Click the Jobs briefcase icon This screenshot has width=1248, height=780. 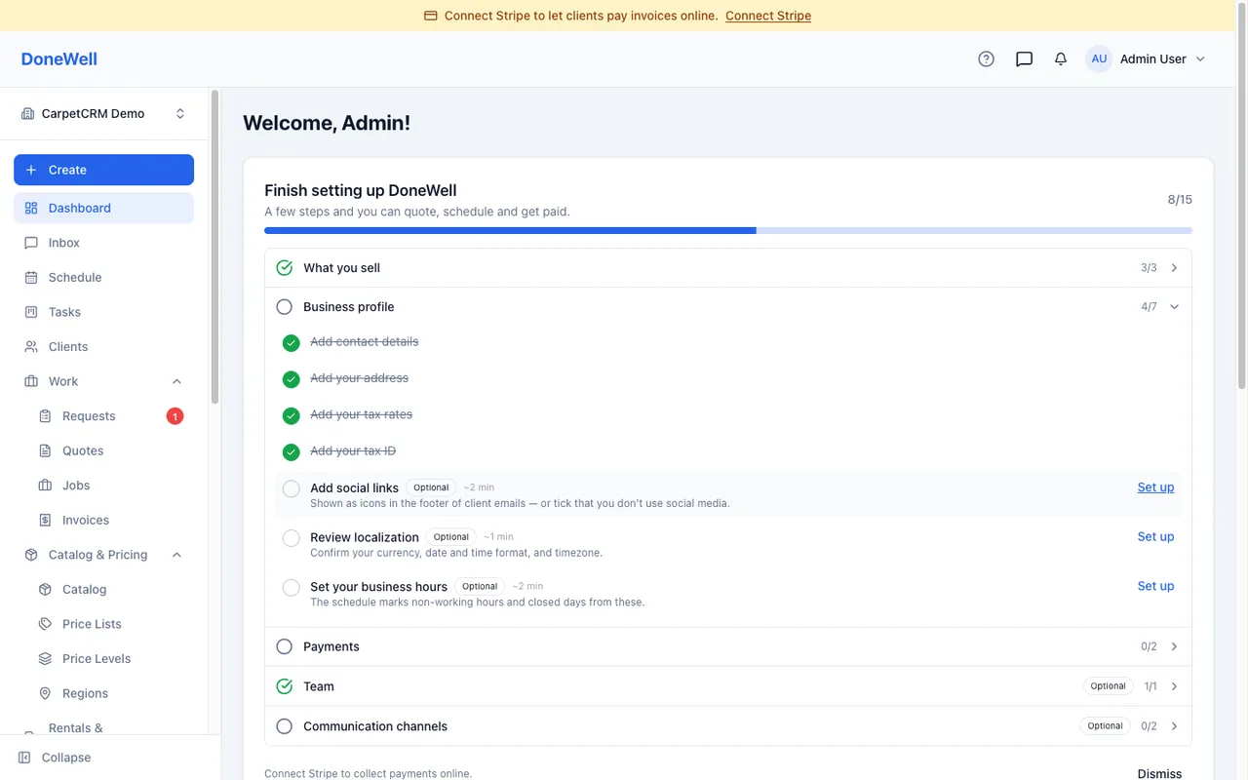[x=45, y=486]
